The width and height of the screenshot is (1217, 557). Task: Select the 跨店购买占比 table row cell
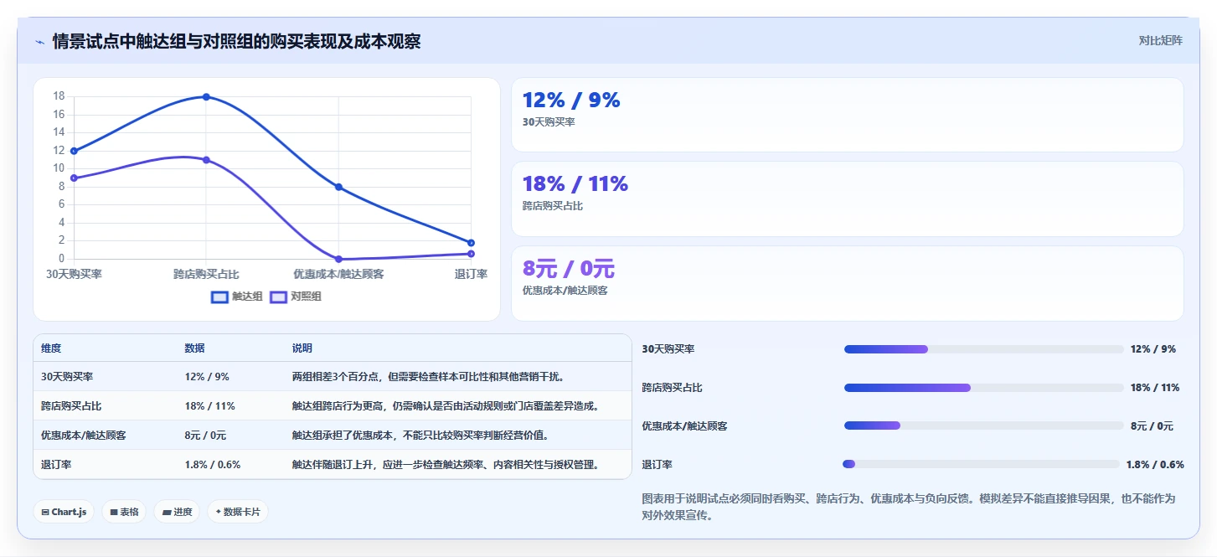(x=71, y=406)
